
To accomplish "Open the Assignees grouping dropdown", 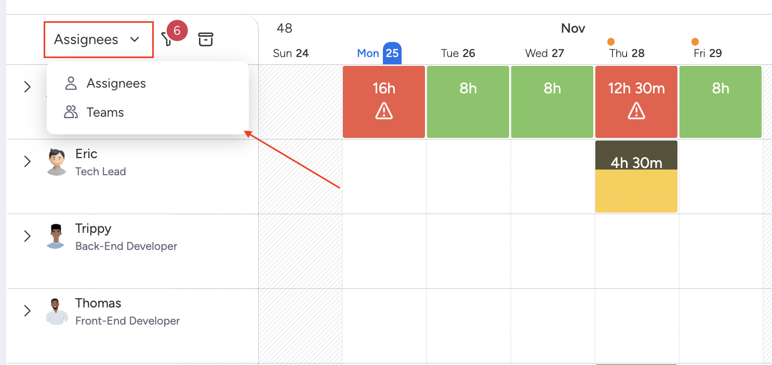I will click(x=98, y=39).
